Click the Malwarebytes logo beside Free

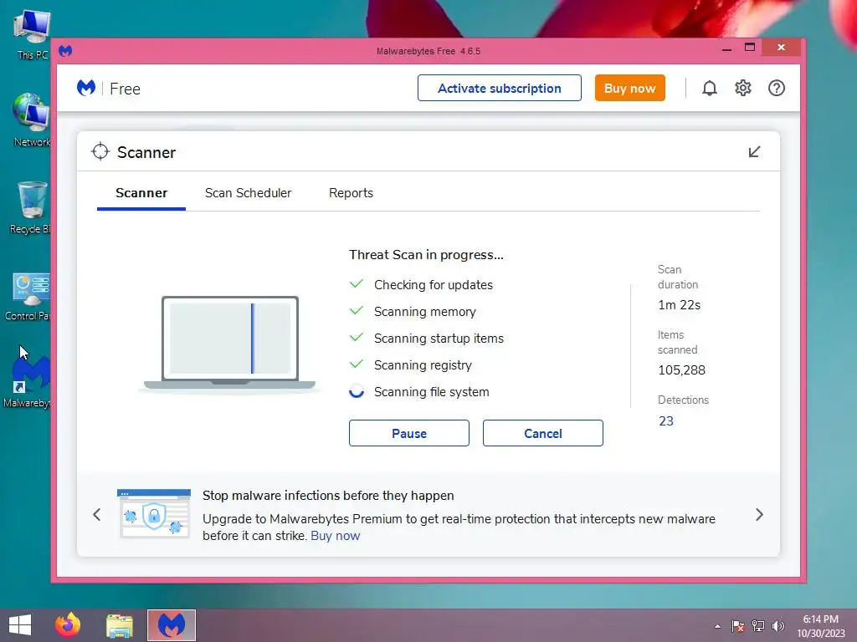point(86,88)
